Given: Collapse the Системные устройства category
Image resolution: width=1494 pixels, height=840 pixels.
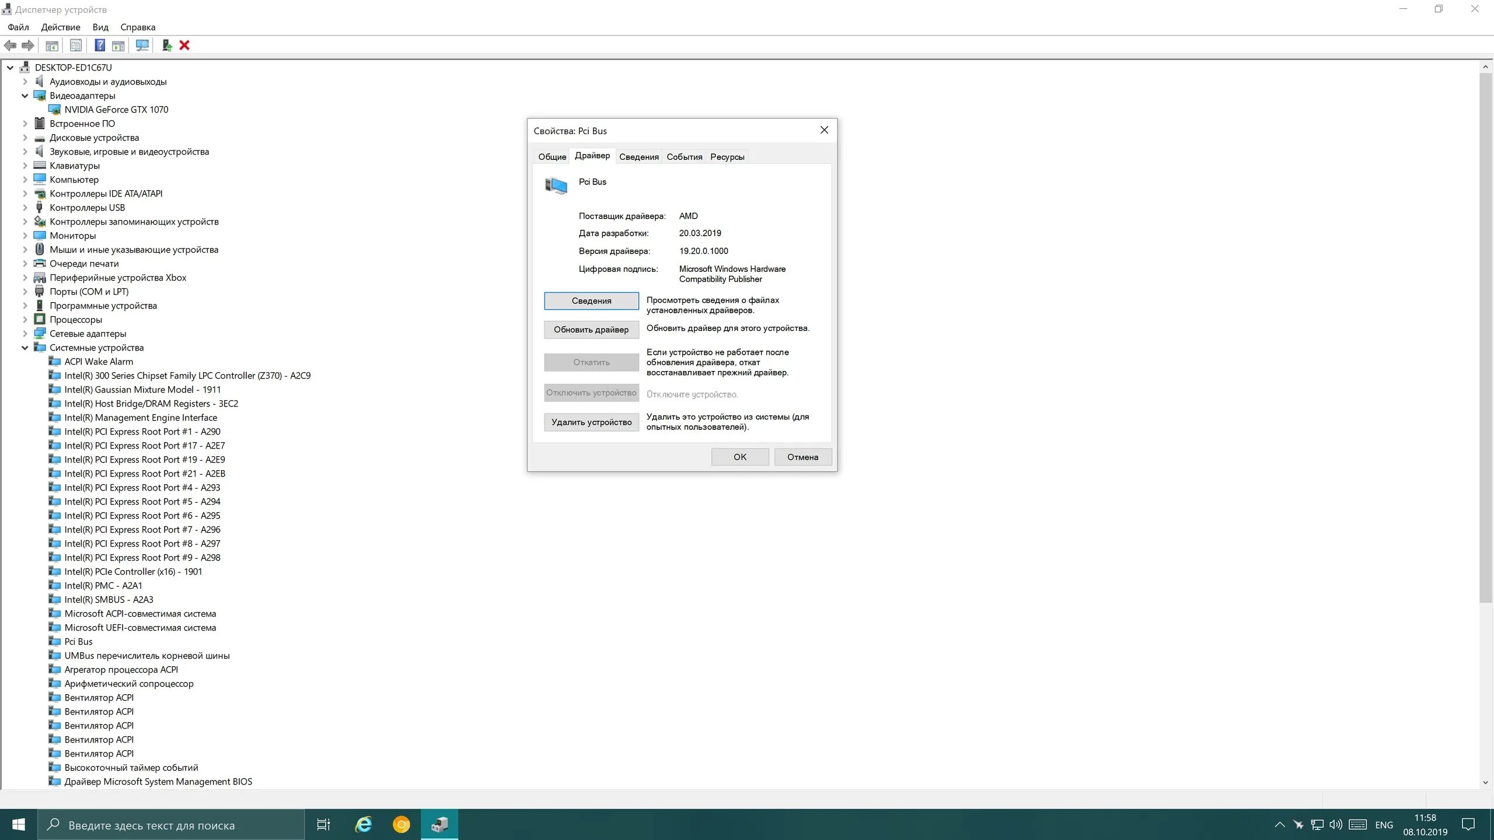Looking at the screenshot, I should tap(25, 348).
